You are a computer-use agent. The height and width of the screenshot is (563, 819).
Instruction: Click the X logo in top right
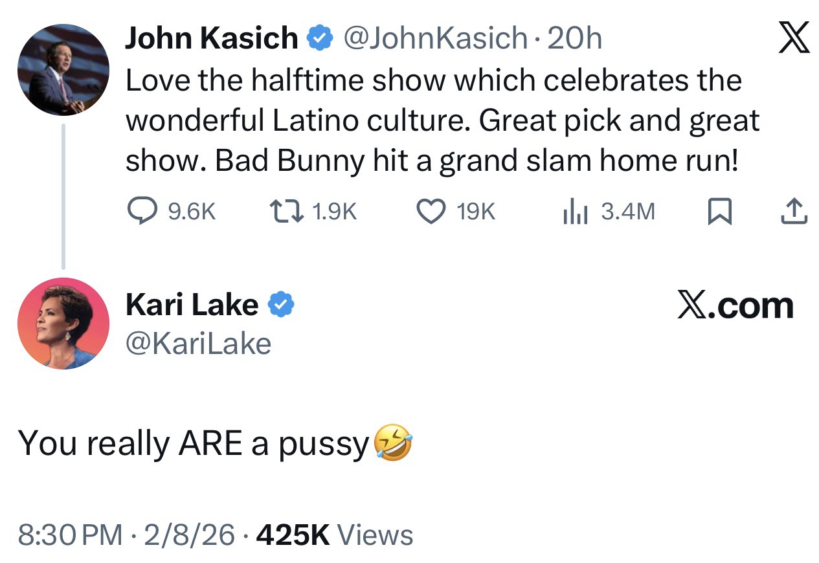[x=793, y=39]
